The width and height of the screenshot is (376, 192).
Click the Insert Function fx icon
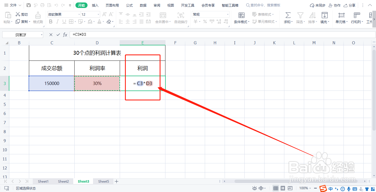click(x=65, y=34)
